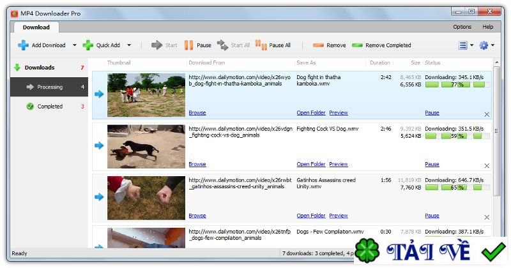
Task: Open the Help menu
Action: (x=488, y=27)
